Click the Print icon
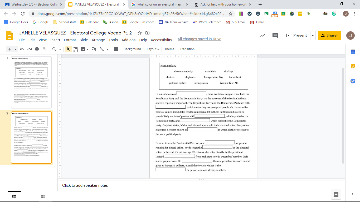 37,49
